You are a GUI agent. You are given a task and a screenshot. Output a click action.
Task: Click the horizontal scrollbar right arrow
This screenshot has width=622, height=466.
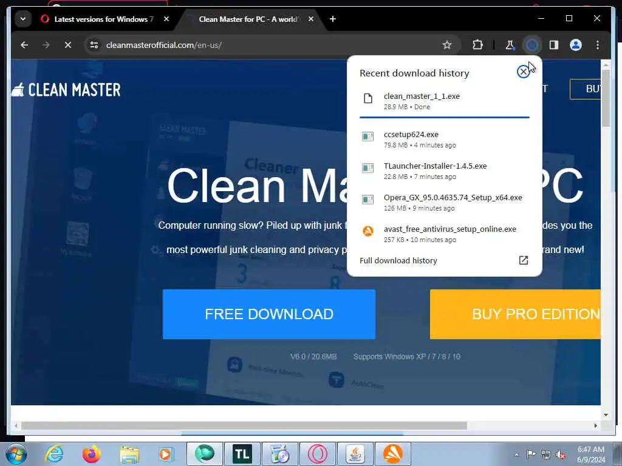(x=595, y=425)
